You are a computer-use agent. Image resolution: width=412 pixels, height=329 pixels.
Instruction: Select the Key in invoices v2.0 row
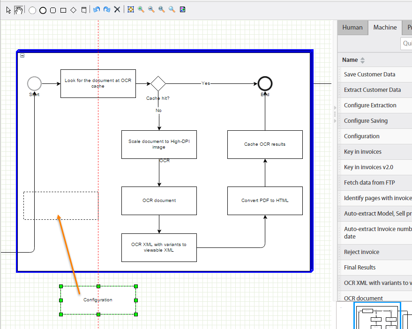(x=375, y=167)
